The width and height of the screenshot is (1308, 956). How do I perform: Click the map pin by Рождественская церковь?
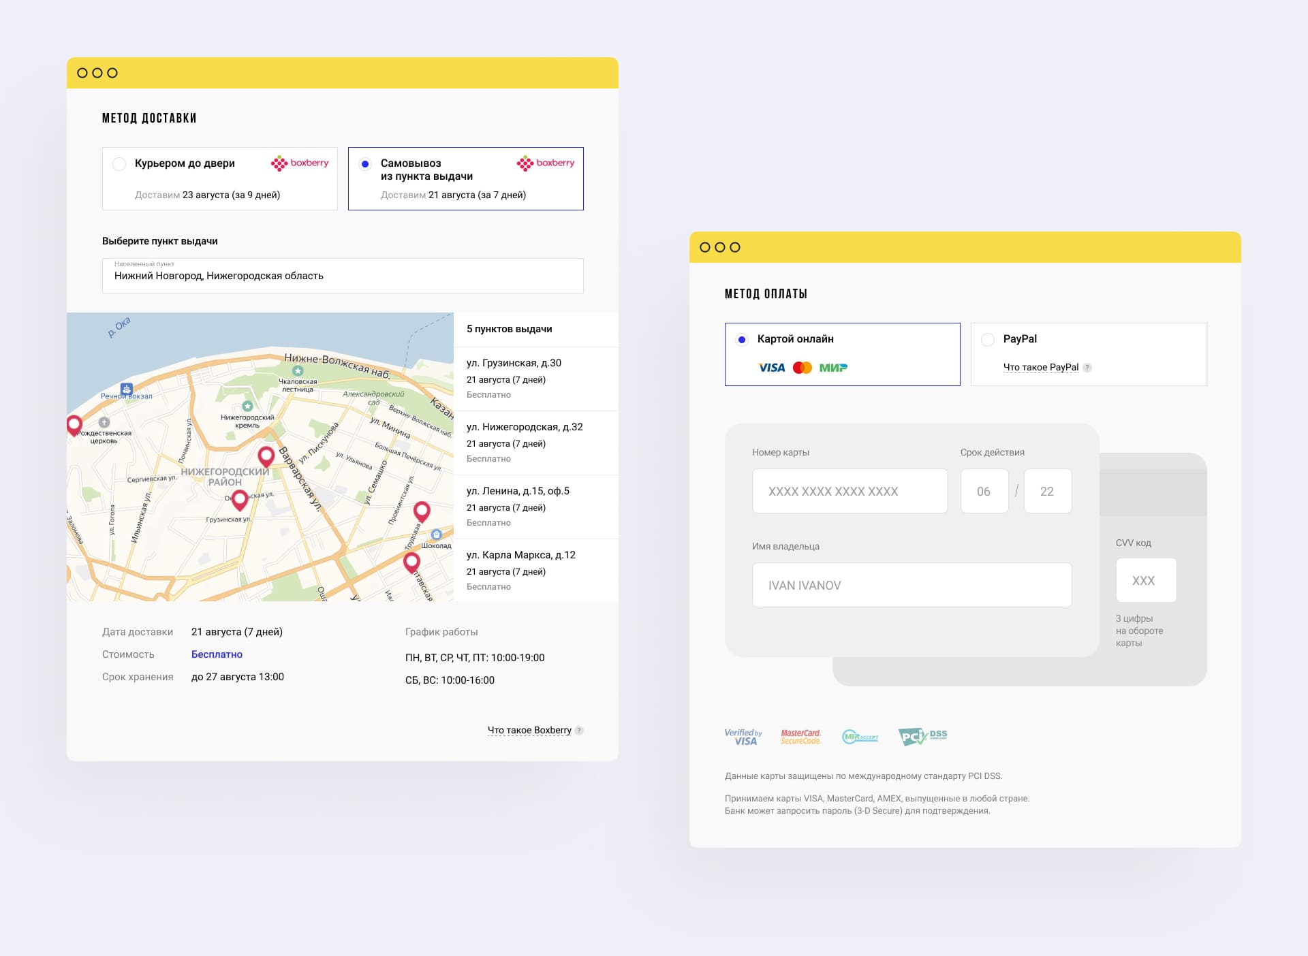74,425
